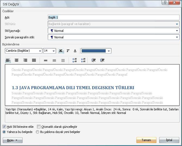Click İptal to cancel
This screenshot has height=146, width=182.
(169, 140)
